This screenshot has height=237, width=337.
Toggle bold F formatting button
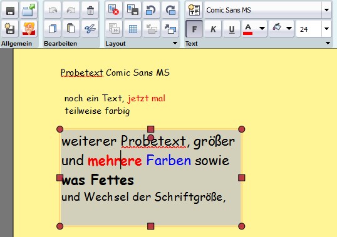click(194, 29)
